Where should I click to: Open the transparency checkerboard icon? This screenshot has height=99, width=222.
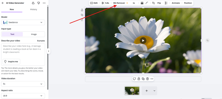coord(166,3)
